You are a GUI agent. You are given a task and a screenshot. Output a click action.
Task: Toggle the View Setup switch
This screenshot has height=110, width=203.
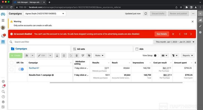pyautogui.click(x=156, y=56)
